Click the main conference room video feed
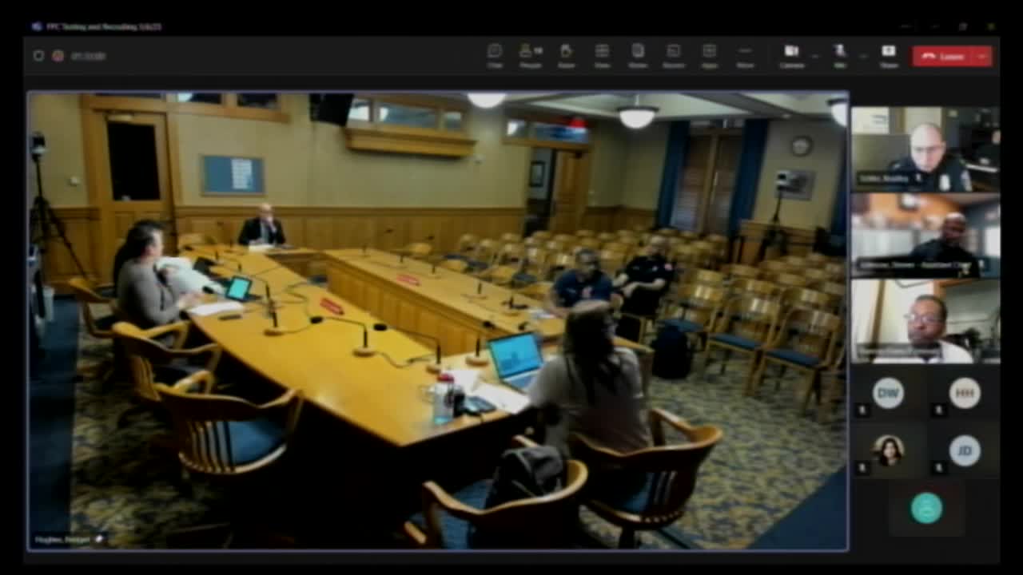This screenshot has width=1023, height=575. point(438,319)
